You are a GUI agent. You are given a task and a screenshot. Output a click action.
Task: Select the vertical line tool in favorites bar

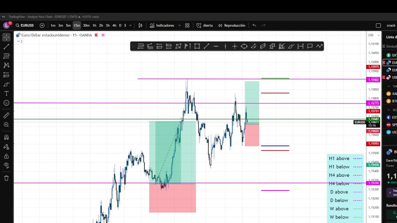coord(225,46)
